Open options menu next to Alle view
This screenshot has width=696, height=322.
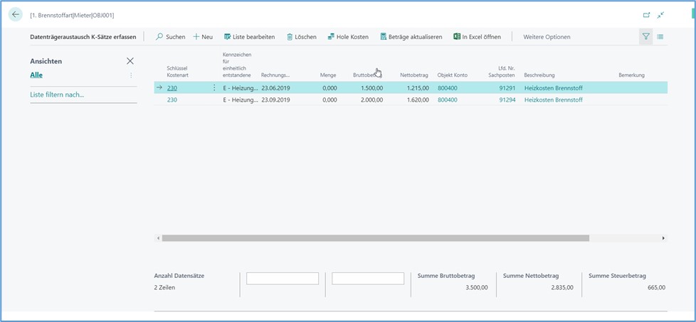pyautogui.click(x=131, y=75)
